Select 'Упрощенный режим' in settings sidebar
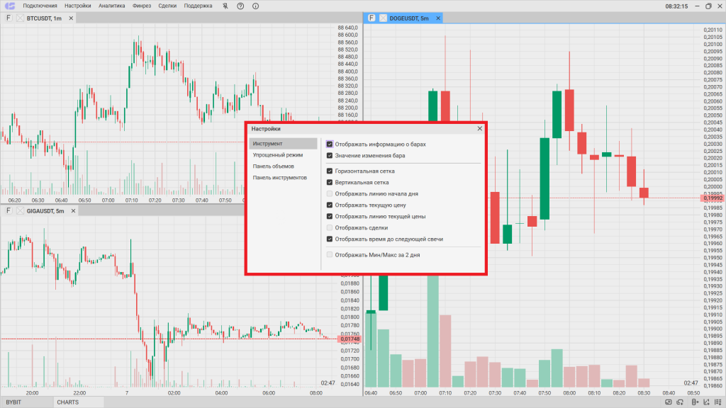Viewport: 726px width, 408px height. [278, 154]
